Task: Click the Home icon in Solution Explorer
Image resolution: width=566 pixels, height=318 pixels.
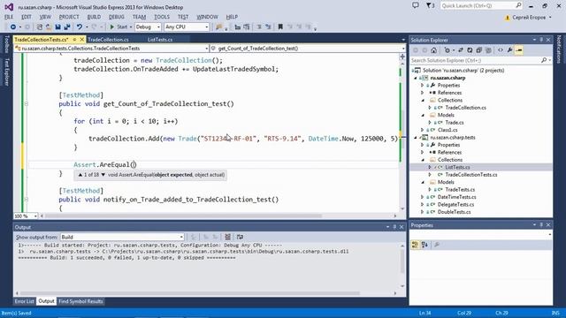Action: tap(434, 50)
